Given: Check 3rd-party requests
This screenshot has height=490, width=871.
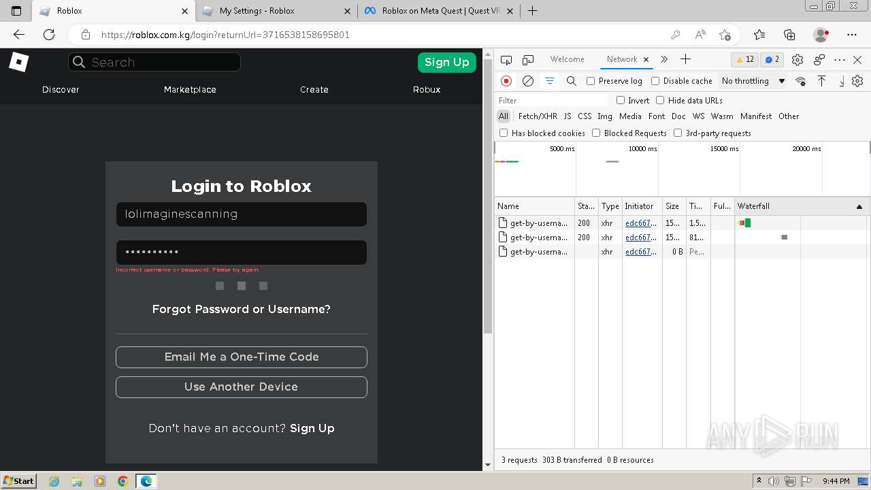Looking at the screenshot, I should (678, 133).
